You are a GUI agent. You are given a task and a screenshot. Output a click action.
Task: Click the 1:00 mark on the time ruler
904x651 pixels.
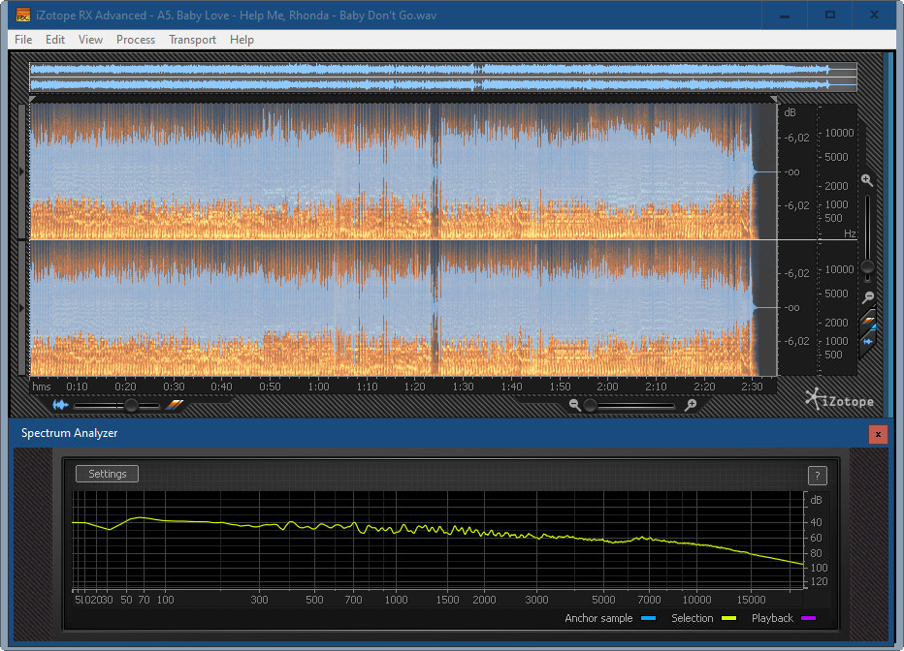coord(318,387)
